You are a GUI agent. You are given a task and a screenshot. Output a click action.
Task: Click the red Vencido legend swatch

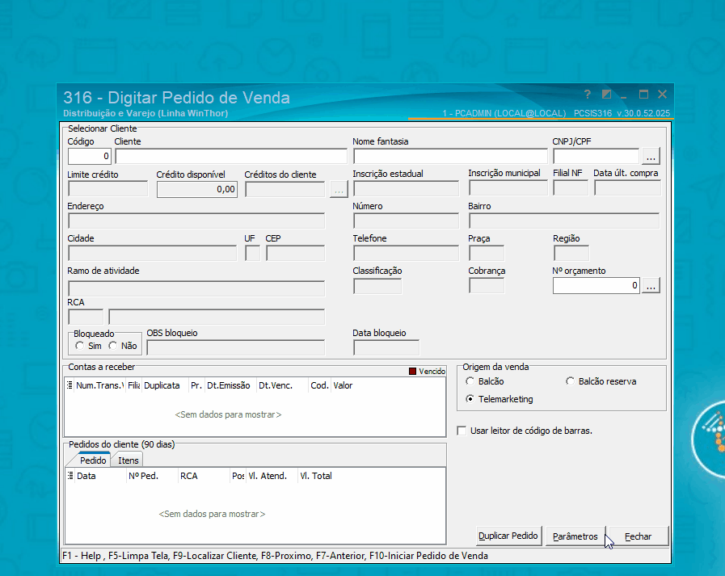click(412, 372)
